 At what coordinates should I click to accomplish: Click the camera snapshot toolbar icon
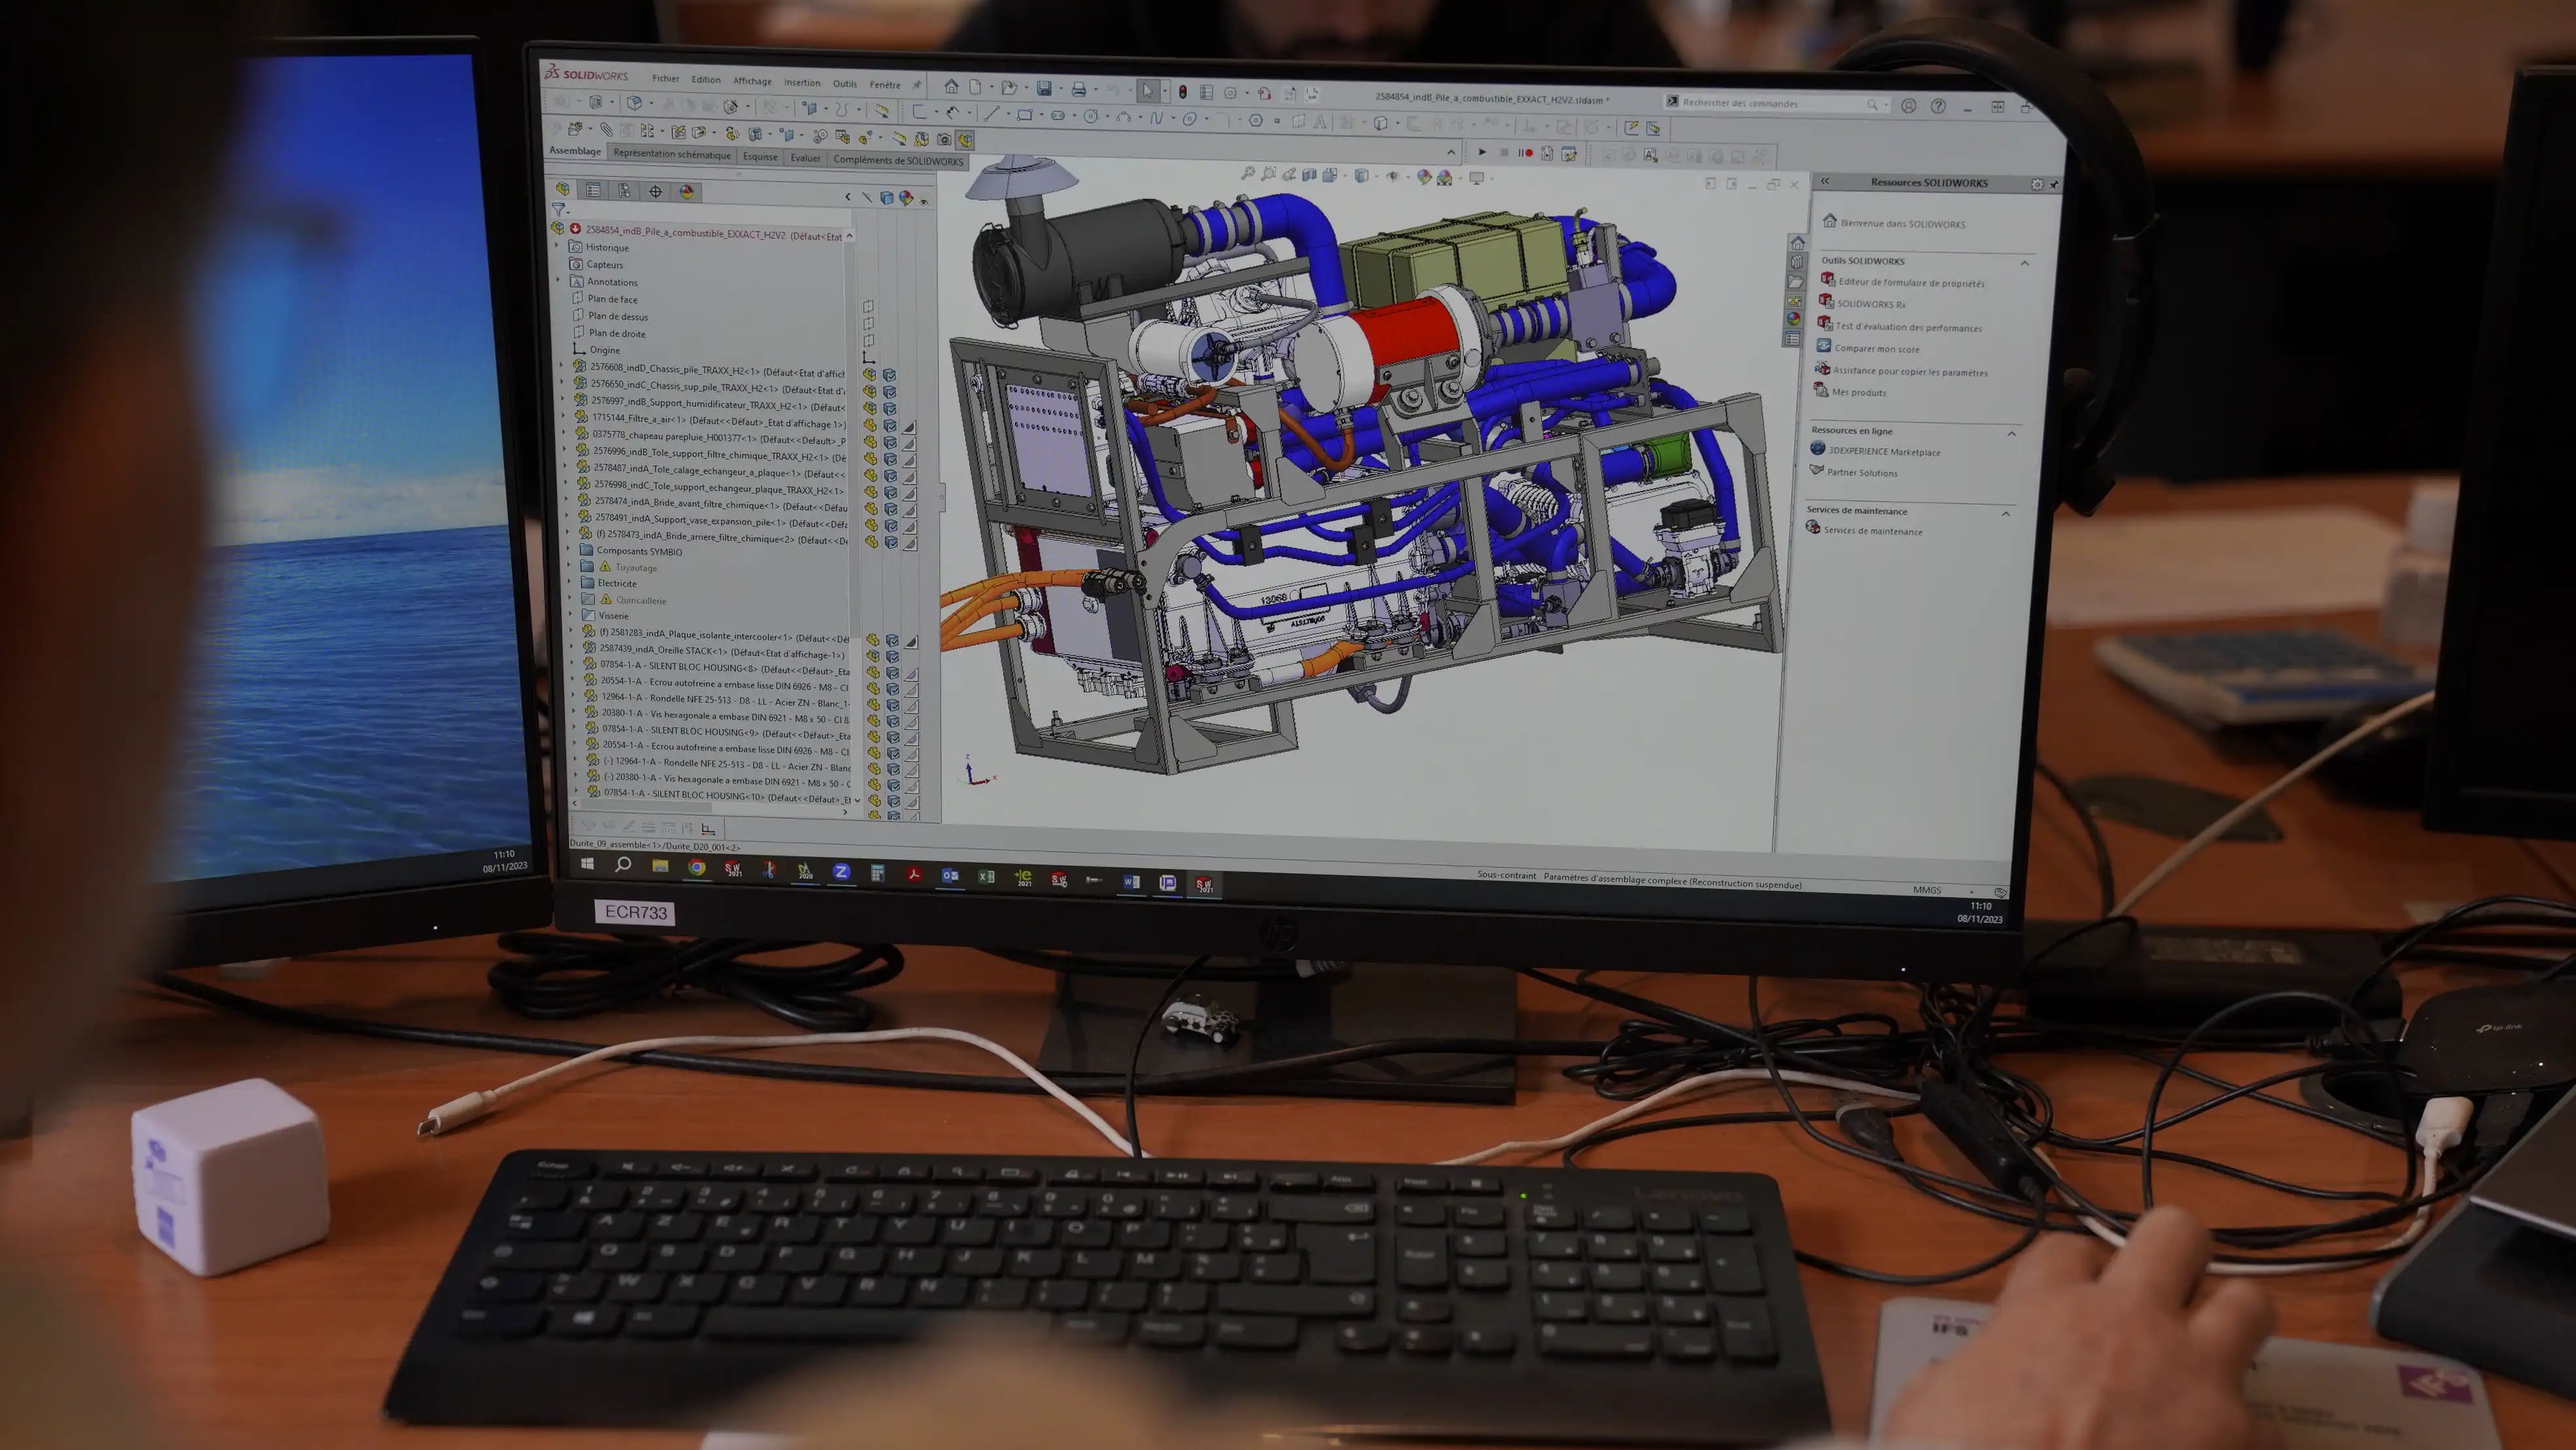click(943, 139)
